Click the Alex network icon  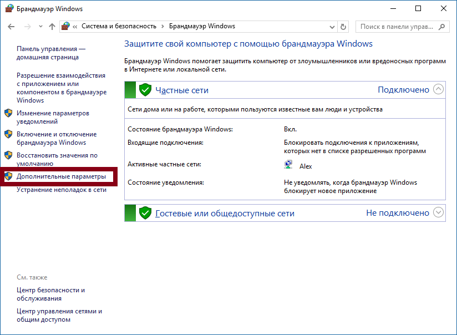288,165
